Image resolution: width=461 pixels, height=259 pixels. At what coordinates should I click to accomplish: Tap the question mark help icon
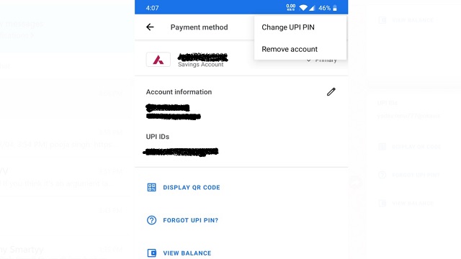[x=152, y=220]
